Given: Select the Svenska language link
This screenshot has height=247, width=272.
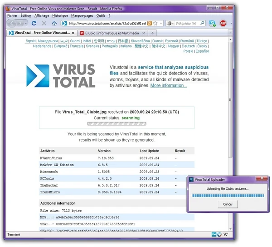Looking at the screenshot, I should [92, 46].
